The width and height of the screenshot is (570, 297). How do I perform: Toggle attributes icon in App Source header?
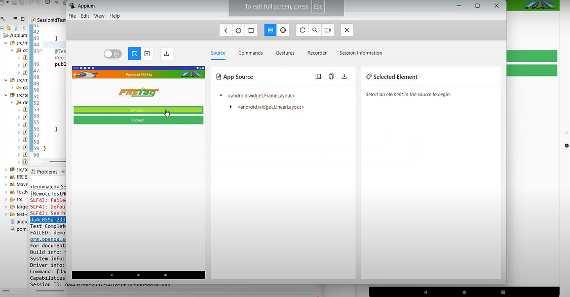click(x=318, y=76)
